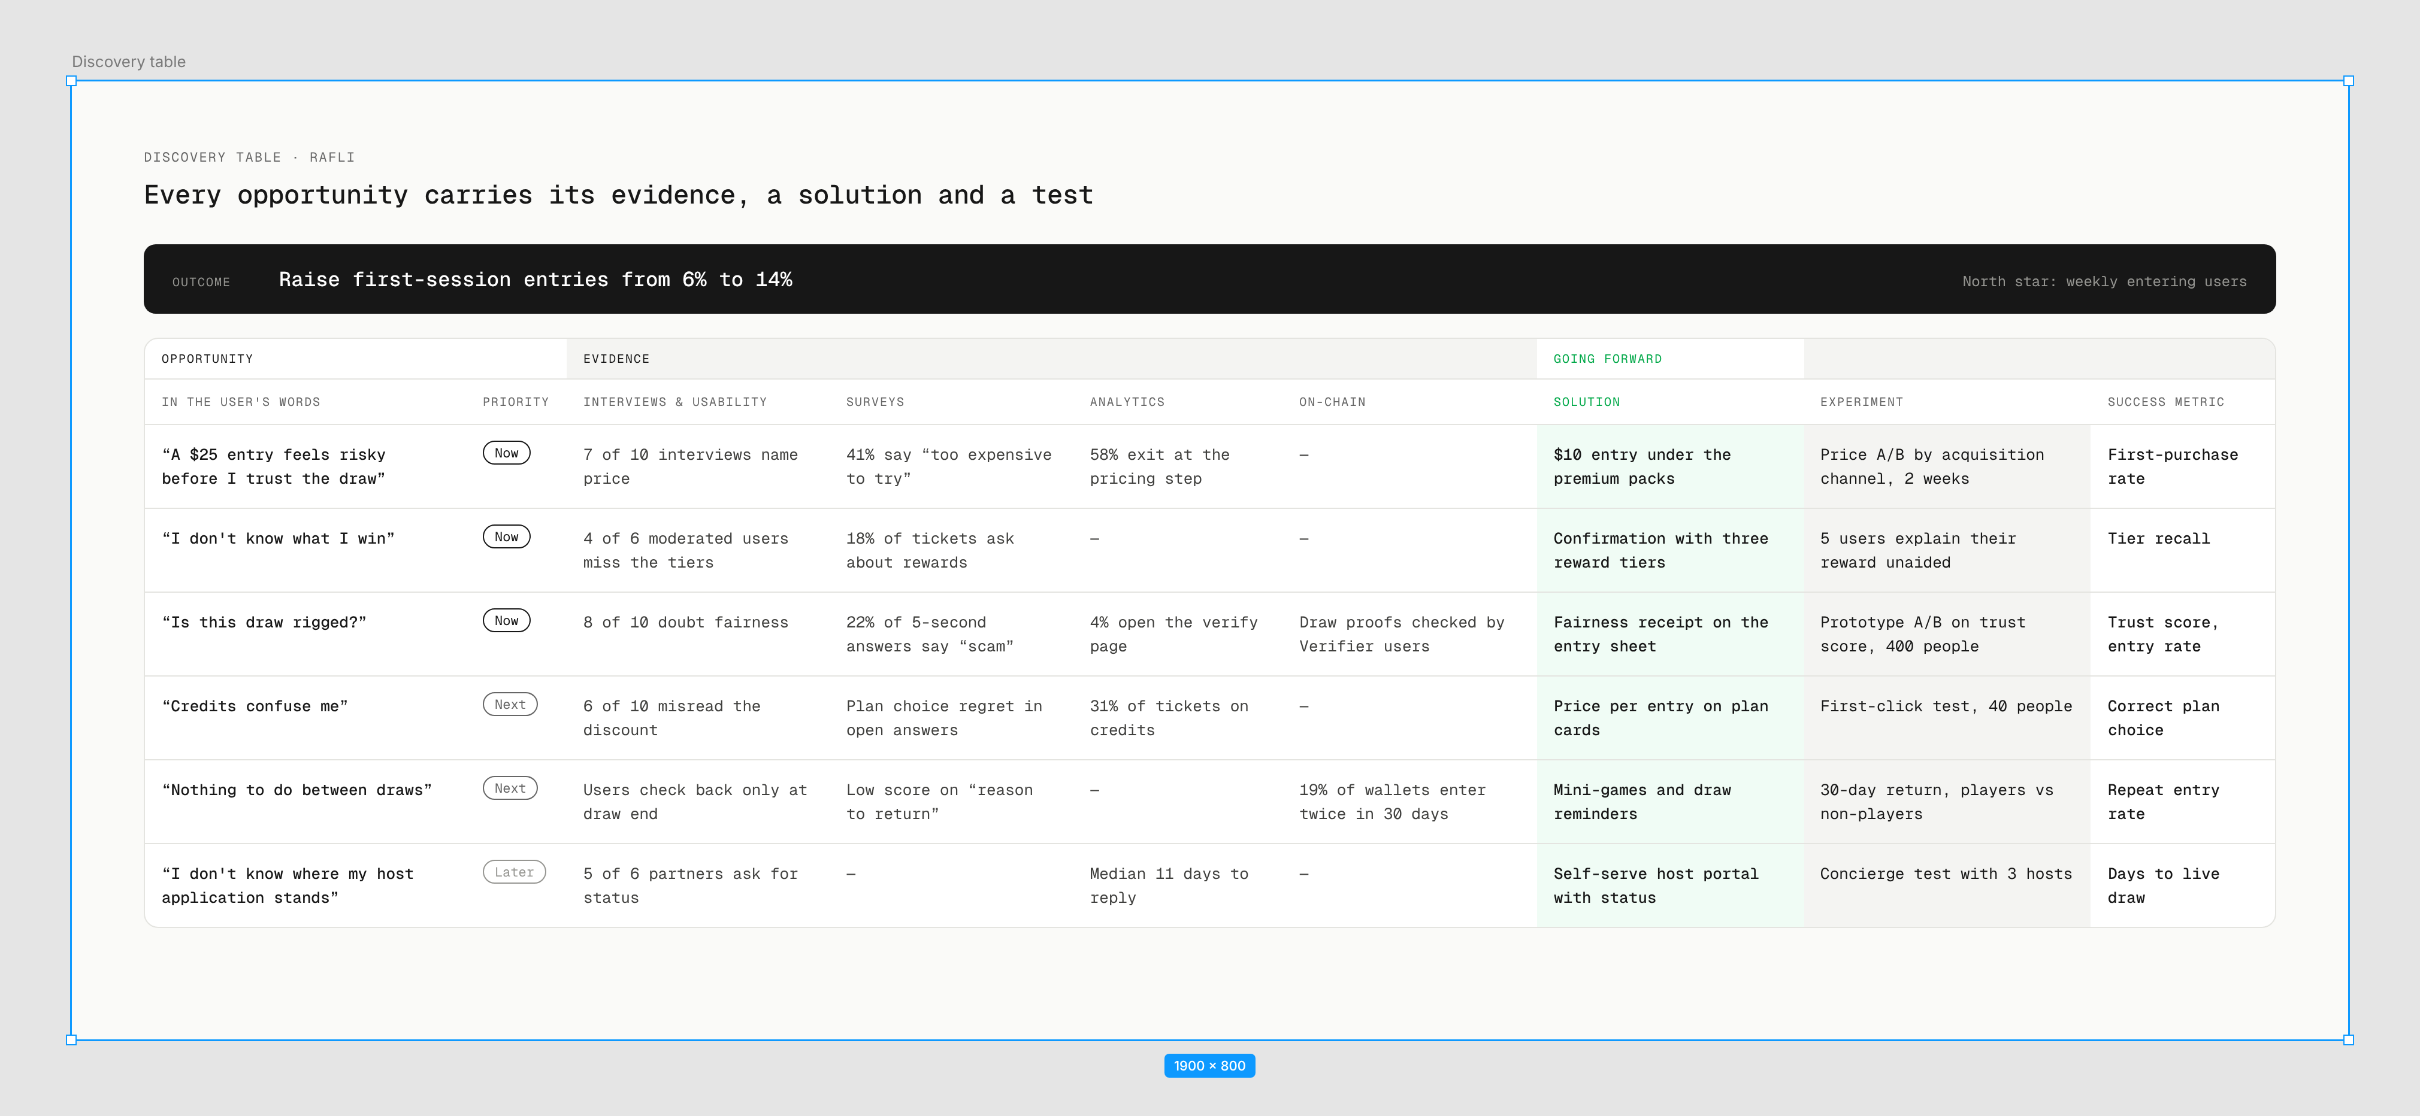Screen dimensions: 2420x1116
Task: Click the Next badge for "Credits confuse me"
Action: (510, 705)
